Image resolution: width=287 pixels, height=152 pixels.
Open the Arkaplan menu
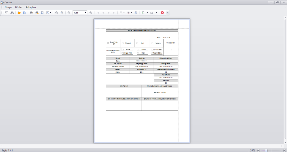(x=31, y=7)
